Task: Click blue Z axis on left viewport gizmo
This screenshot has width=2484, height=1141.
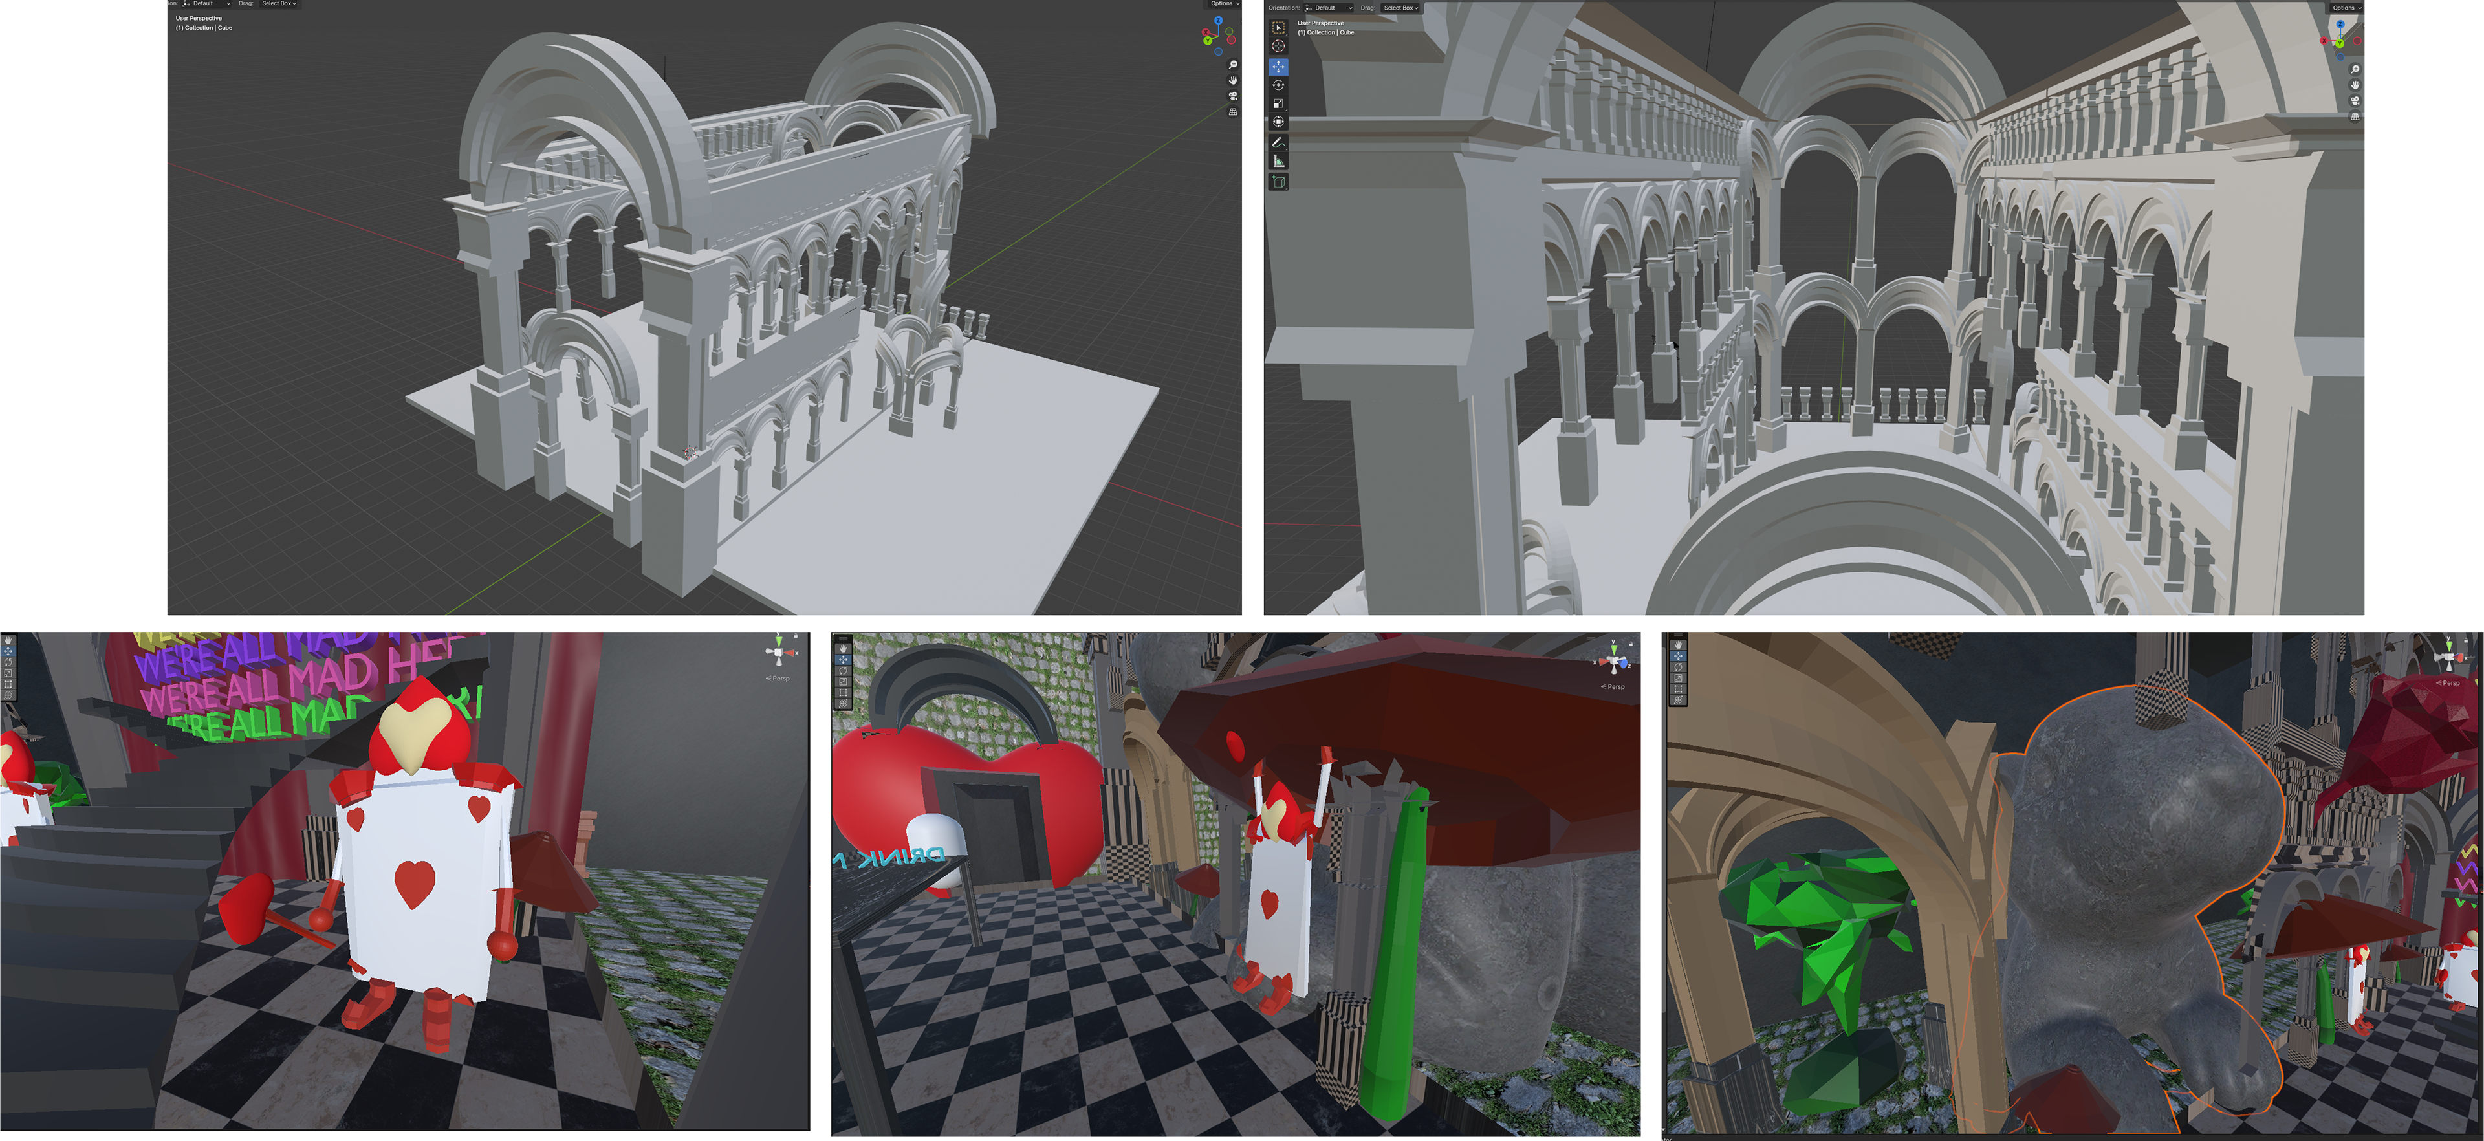Action: point(1219,20)
